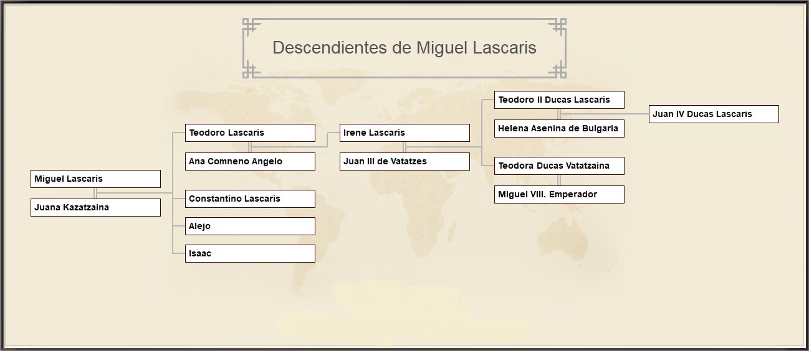The image size is (809, 351).
Task: Pick the Constantino Lascaris node
Action: pyautogui.click(x=250, y=199)
